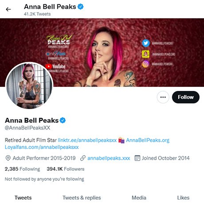Open the three-dot more options menu
Image resolution: width=204 pixels, height=204 pixels.
pos(163,97)
